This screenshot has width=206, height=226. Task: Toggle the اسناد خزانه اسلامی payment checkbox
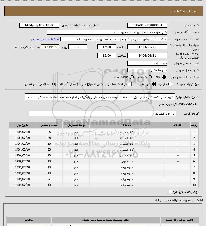pyautogui.click(x=130, y=84)
